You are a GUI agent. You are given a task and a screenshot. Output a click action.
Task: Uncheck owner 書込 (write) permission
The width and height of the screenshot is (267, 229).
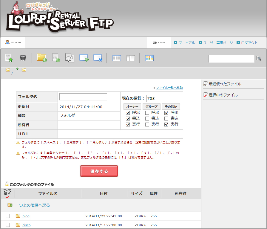pyautogui.click(x=128, y=118)
